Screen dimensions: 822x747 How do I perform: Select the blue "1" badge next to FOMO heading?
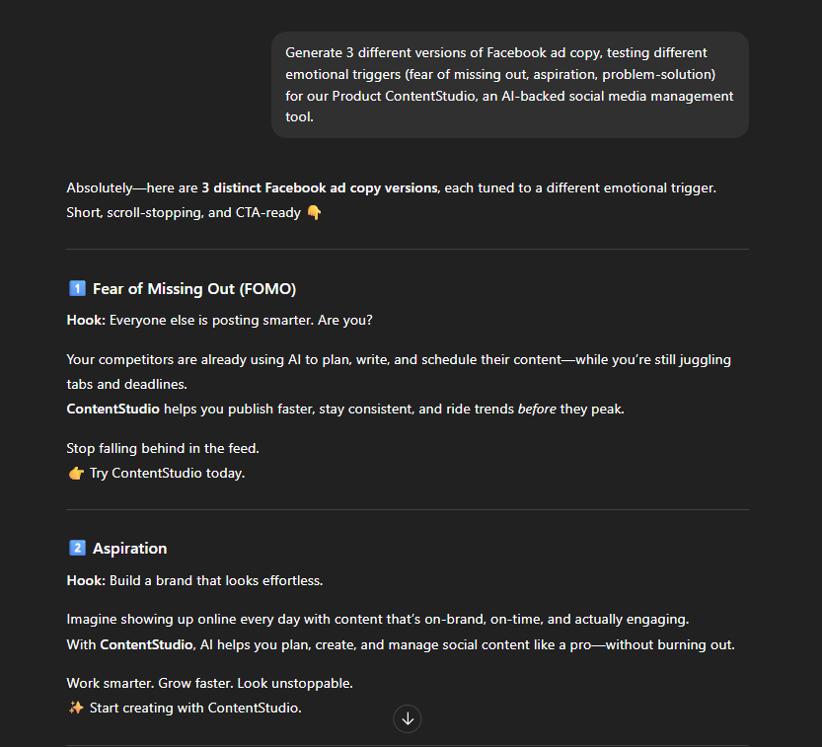click(x=77, y=287)
